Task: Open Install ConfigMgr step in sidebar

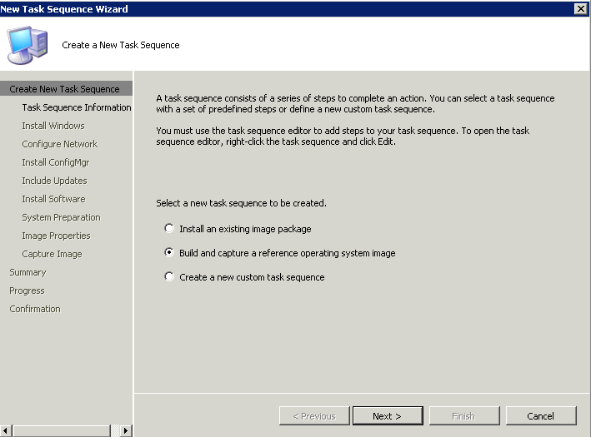Action: [x=55, y=162]
